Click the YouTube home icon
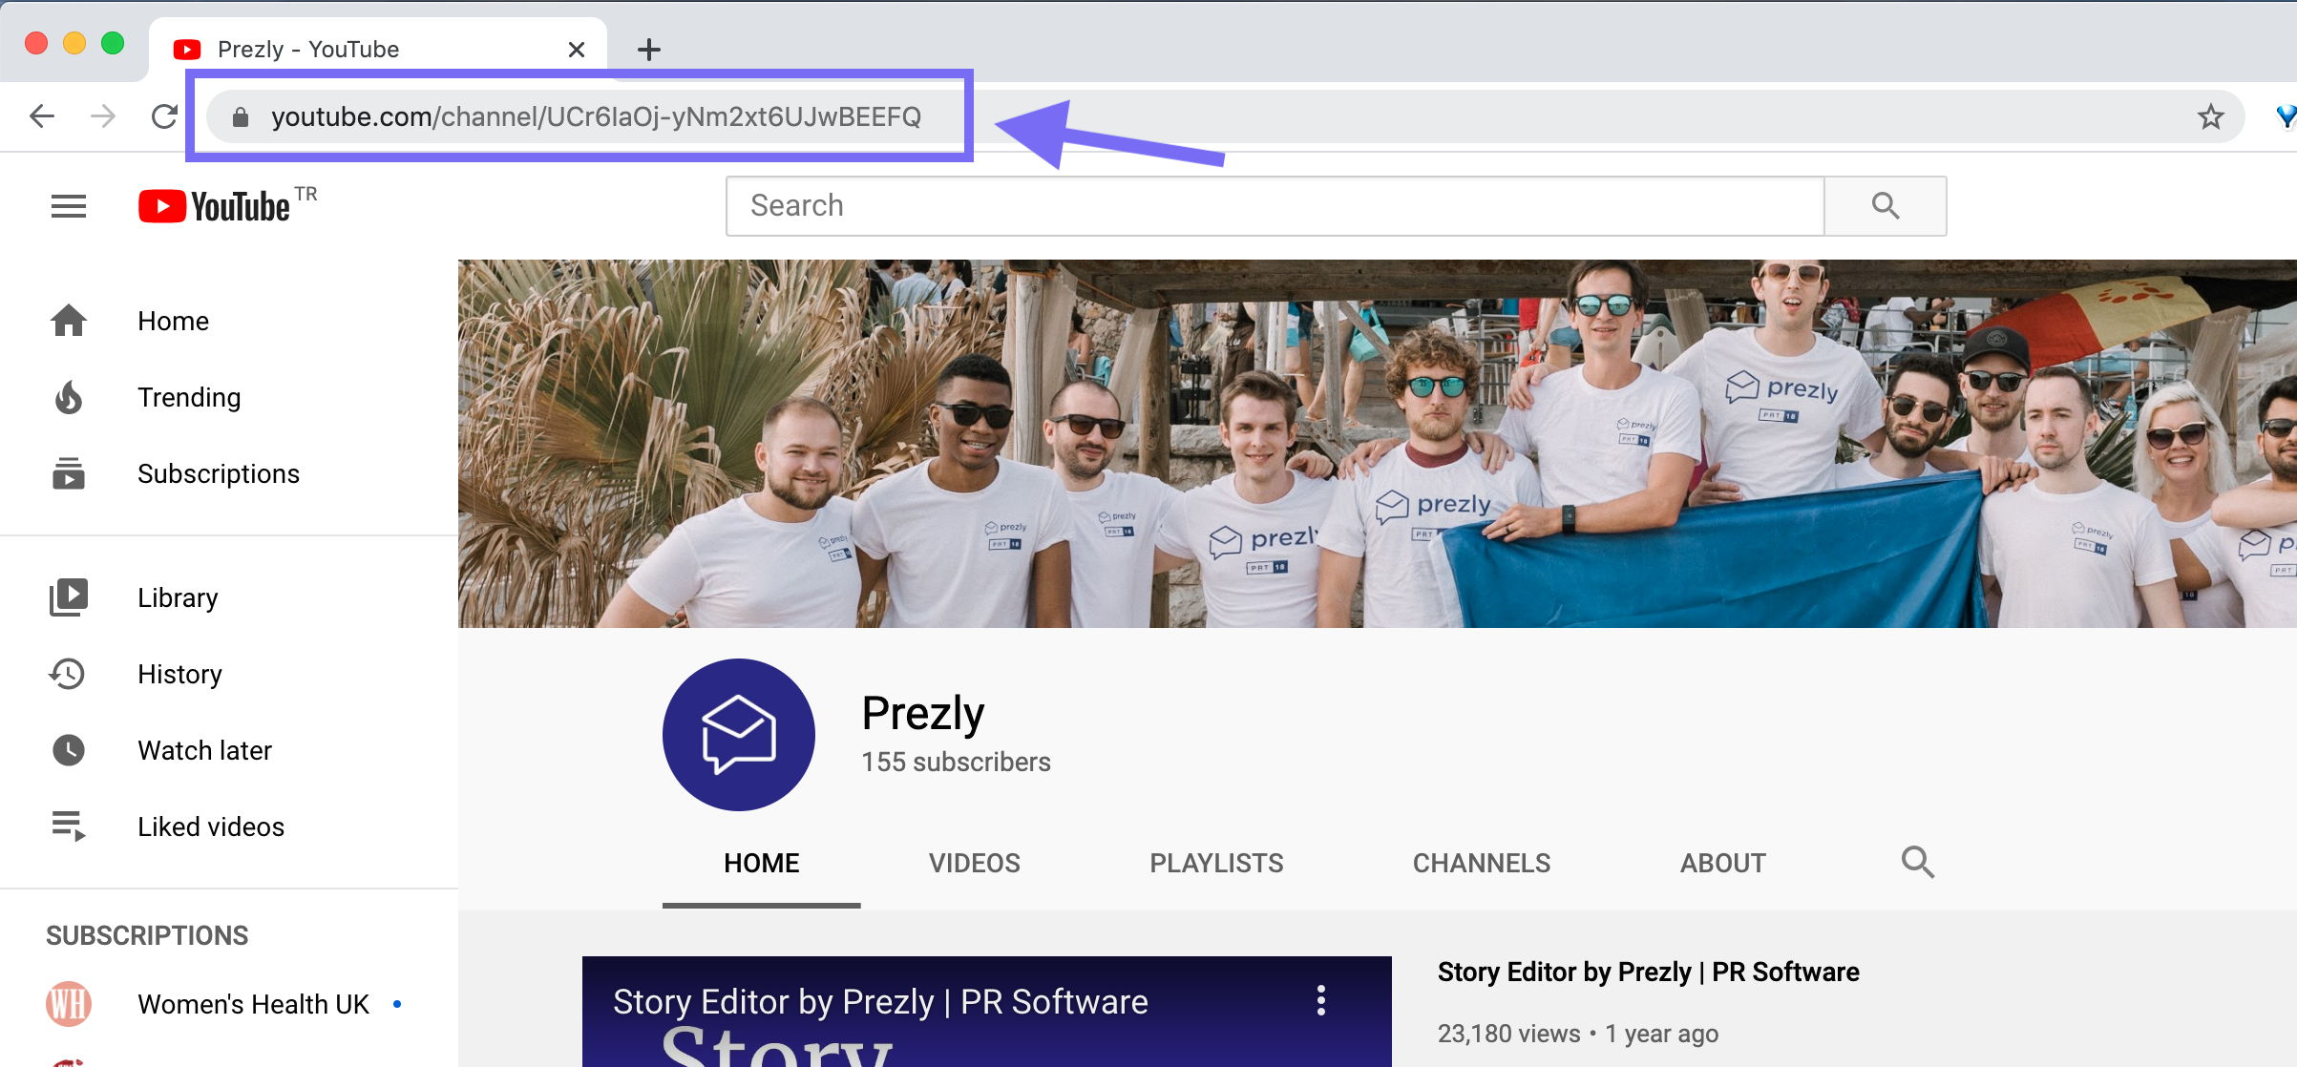 [x=69, y=321]
